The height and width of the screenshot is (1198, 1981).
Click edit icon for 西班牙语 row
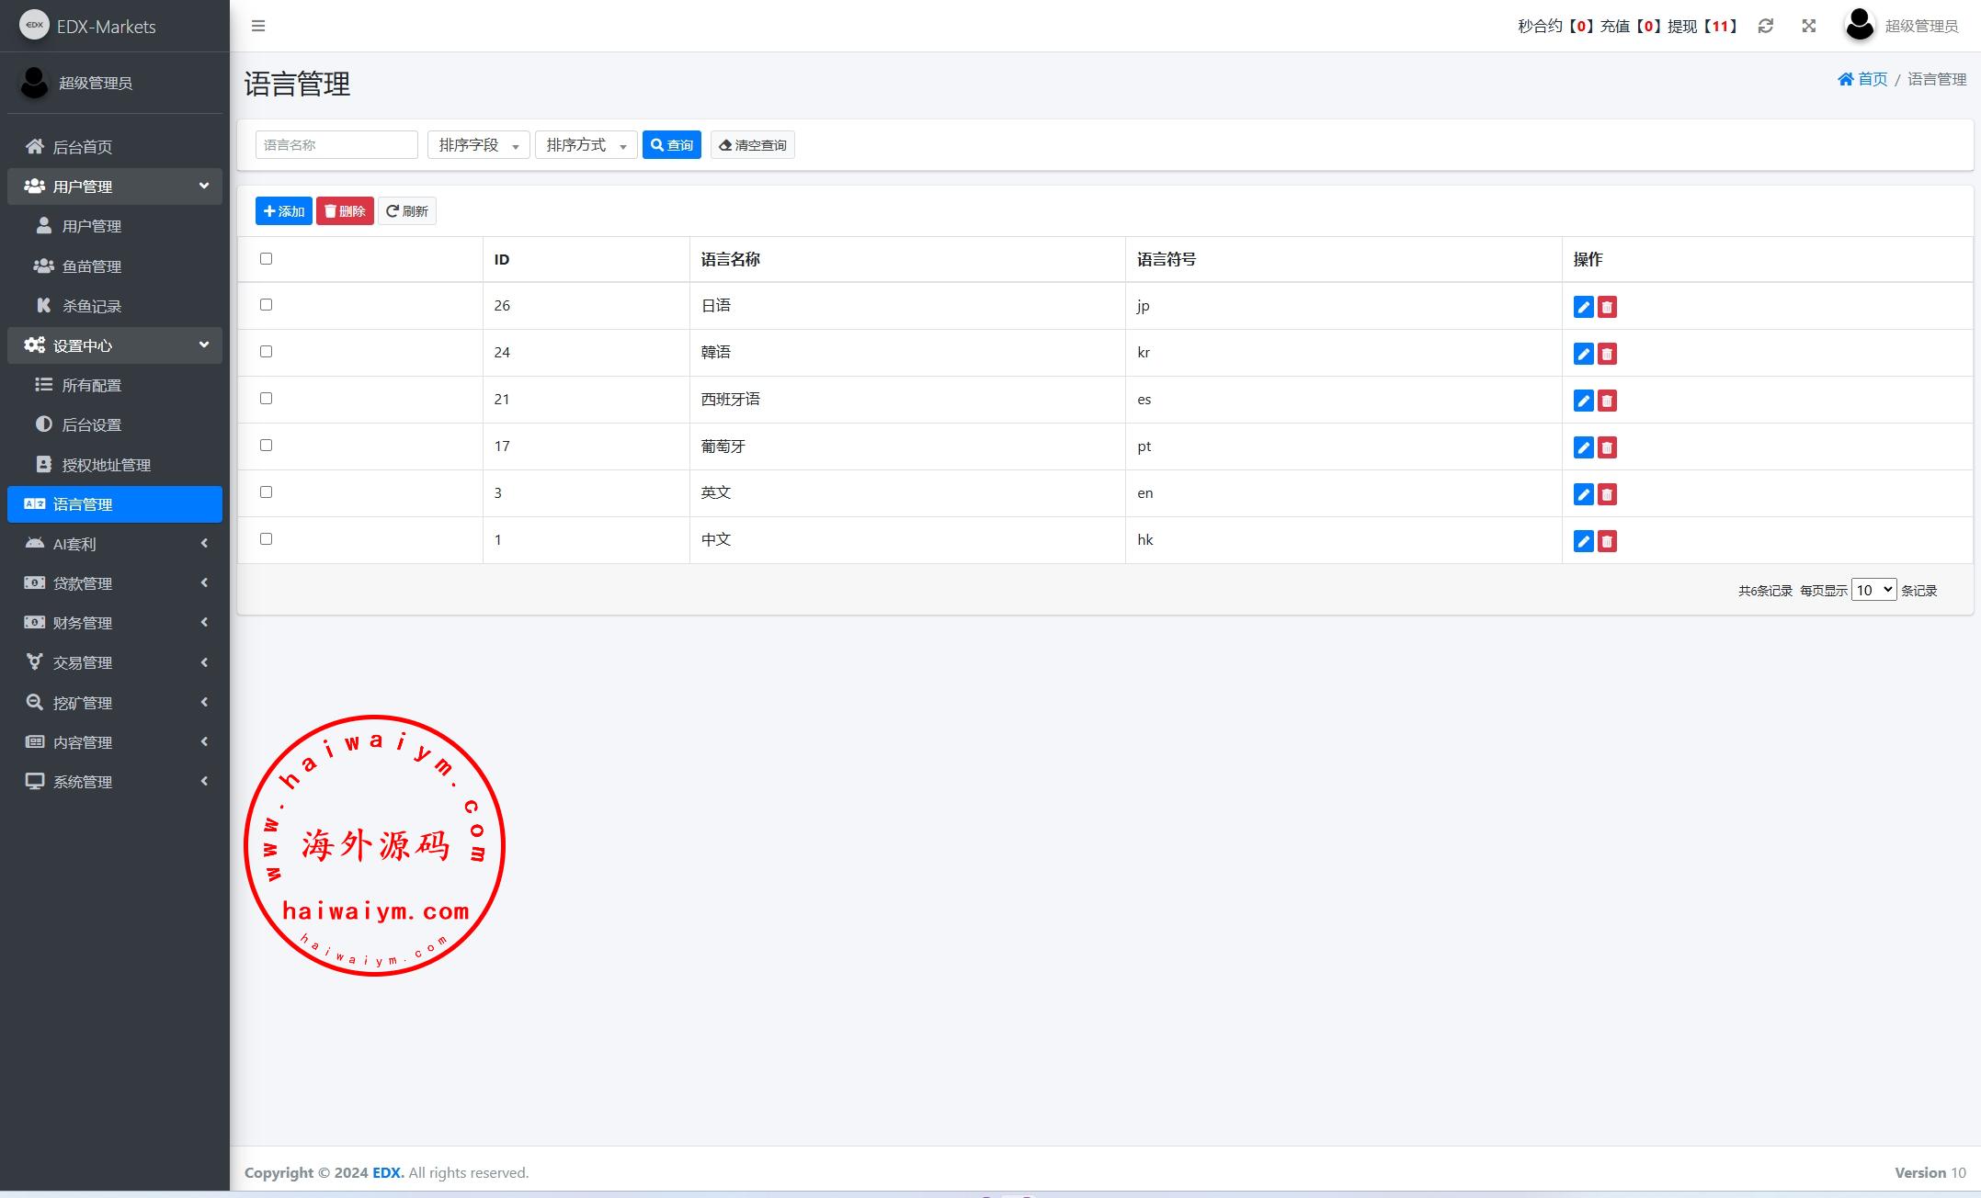coord(1583,401)
